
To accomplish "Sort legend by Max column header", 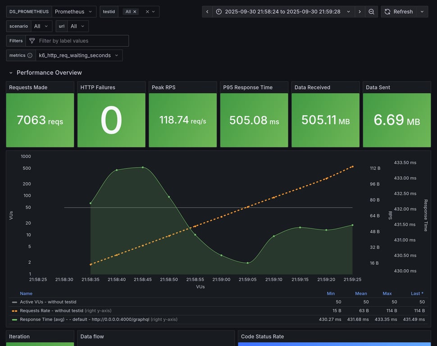I will pyautogui.click(x=387, y=293).
